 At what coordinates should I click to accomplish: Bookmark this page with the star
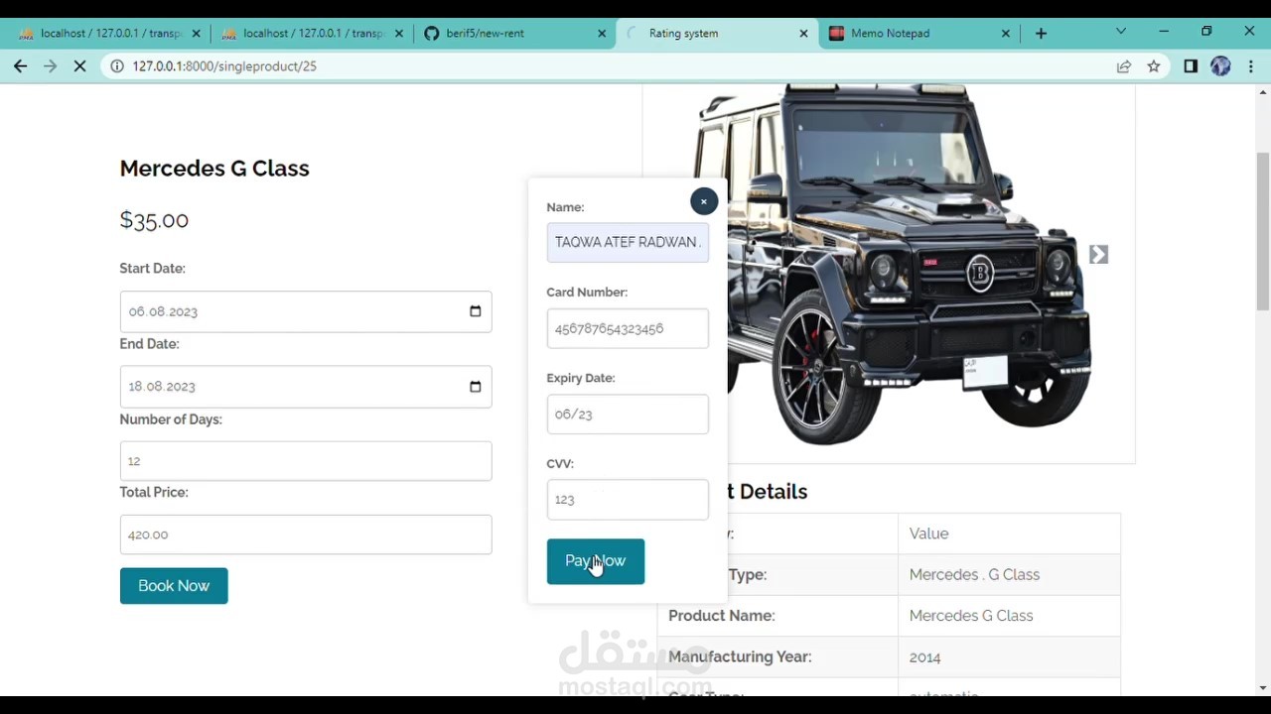(x=1154, y=66)
